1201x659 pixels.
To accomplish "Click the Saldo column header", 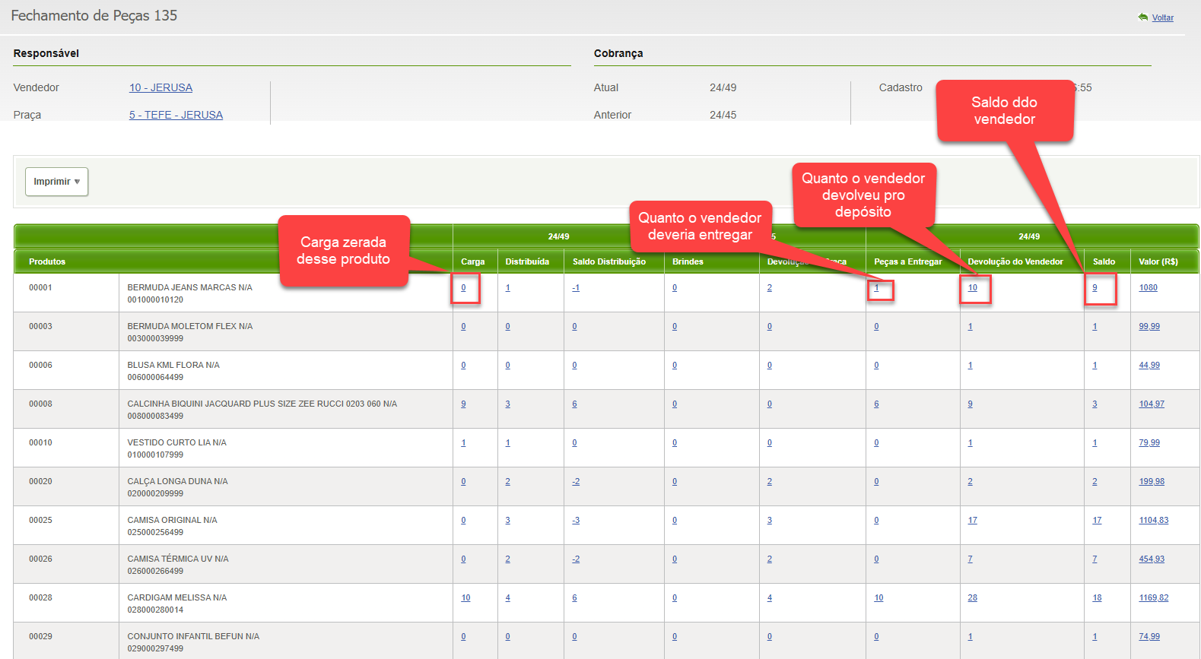I will click(x=1104, y=261).
